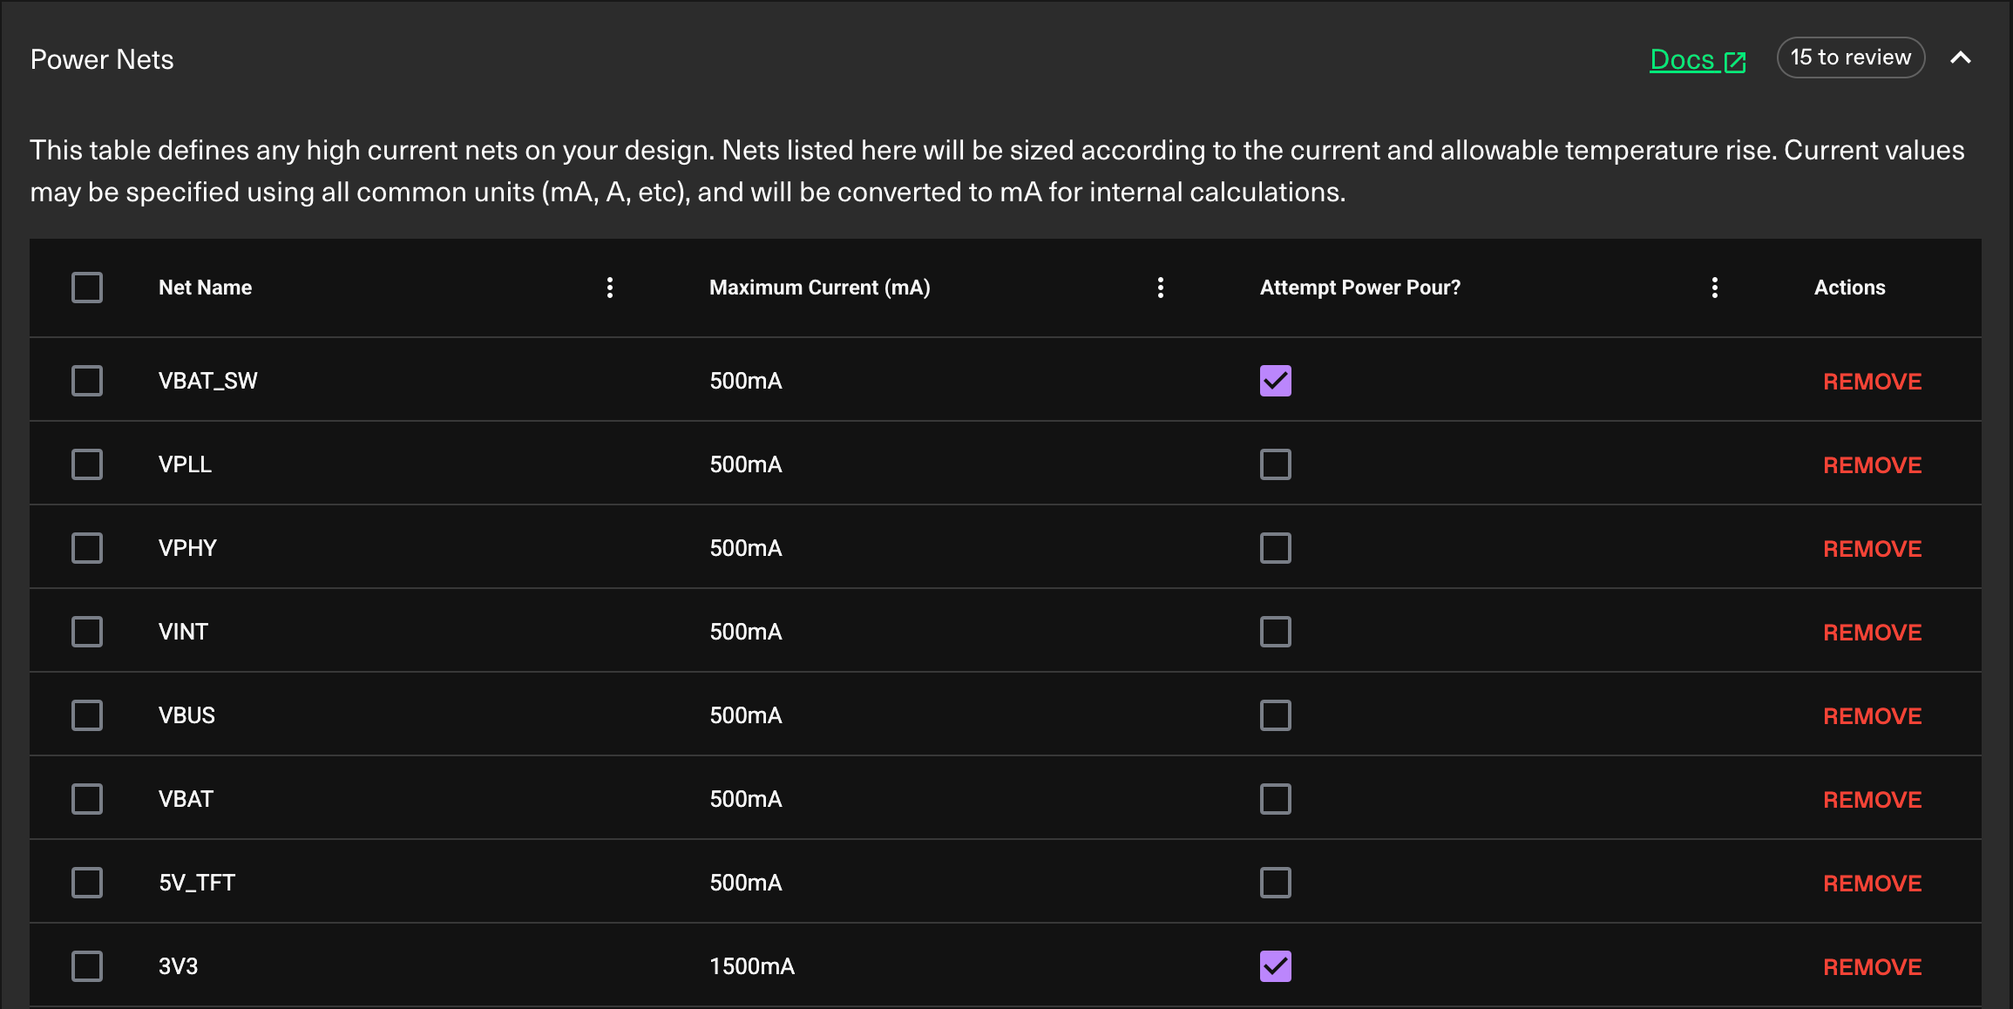Collapse the Power Nets section
The width and height of the screenshot is (2013, 1009).
click(1961, 58)
